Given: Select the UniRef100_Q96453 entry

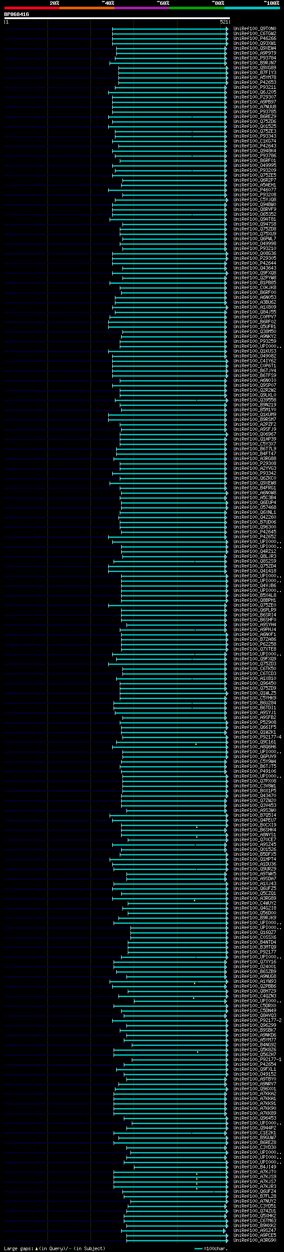Looking at the screenshot, I should pos(254,1118).
